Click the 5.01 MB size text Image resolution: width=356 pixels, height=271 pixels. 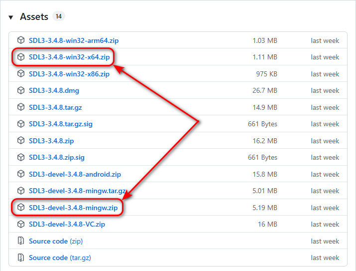pos(265,191)
